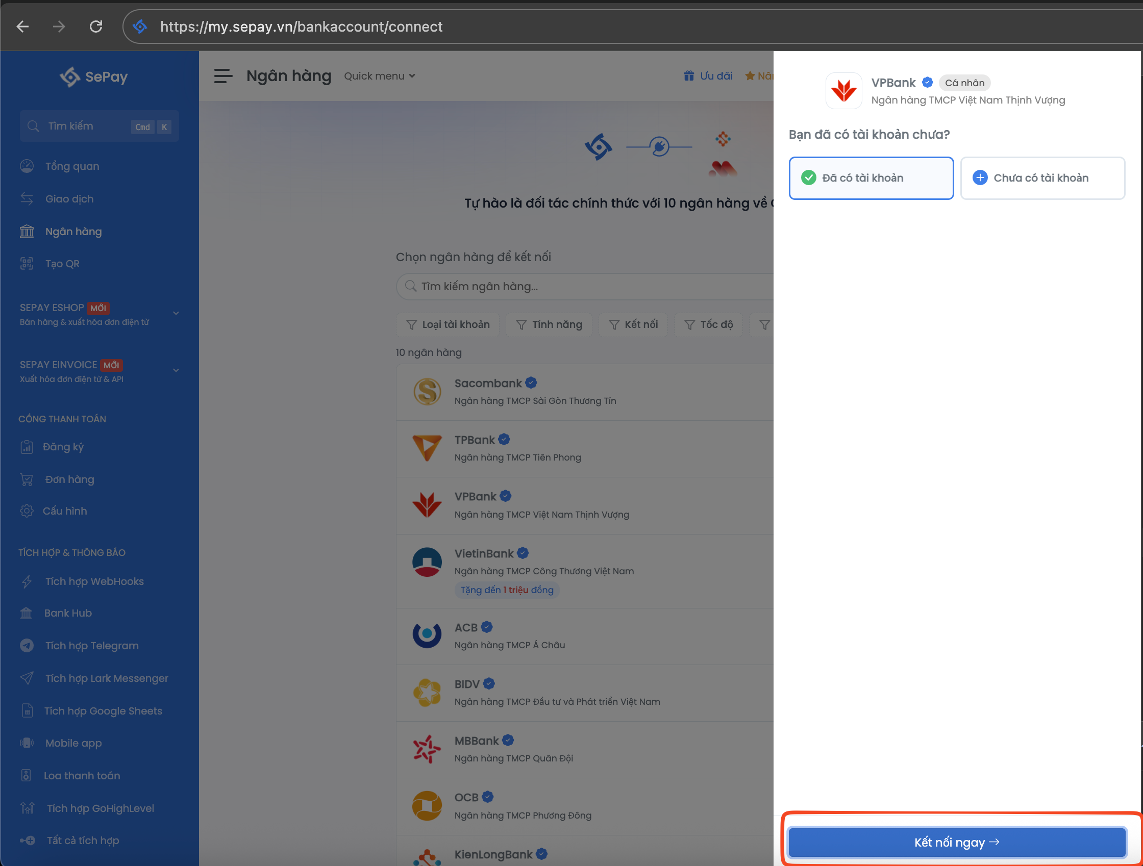Click the browser back arrow

(23, 27)
